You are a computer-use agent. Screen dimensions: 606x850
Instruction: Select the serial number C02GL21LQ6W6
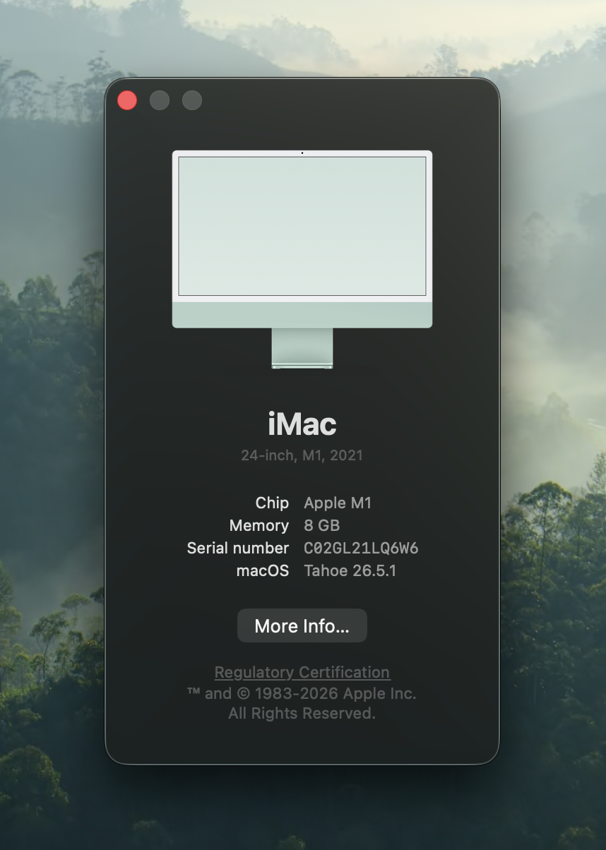click(x=361, y=548)
